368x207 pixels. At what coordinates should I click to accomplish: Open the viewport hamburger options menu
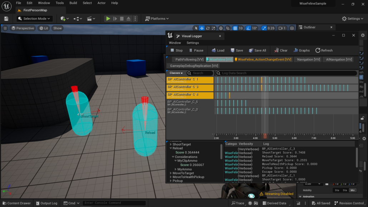(5, 28)
